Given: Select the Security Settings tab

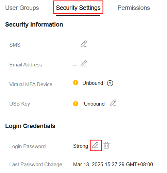Looking at the screenshot, I should pos(78,8).
